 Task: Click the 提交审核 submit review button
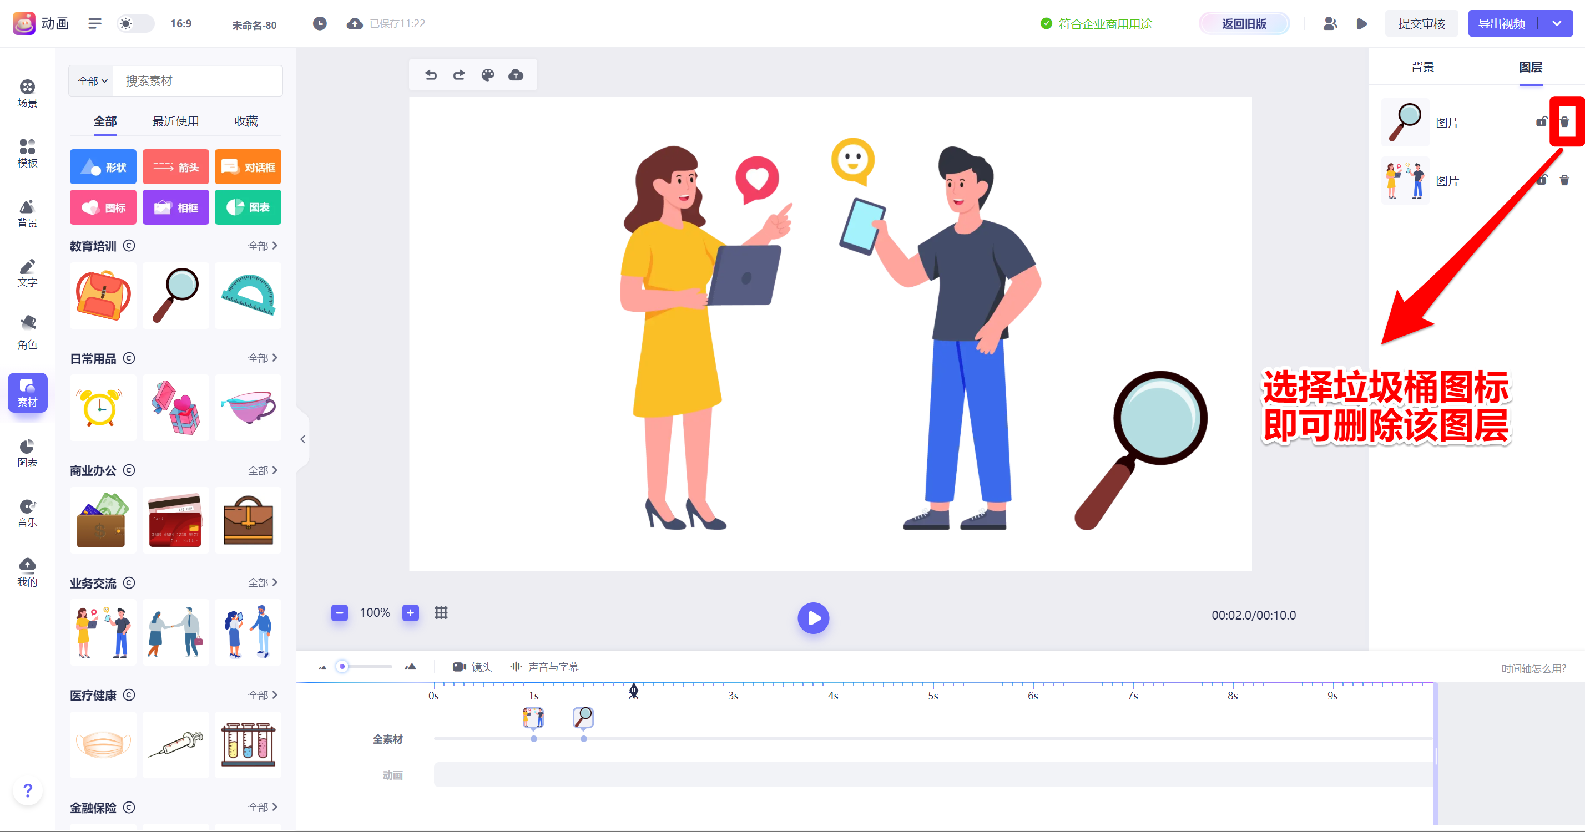(x=1421, y=23)
